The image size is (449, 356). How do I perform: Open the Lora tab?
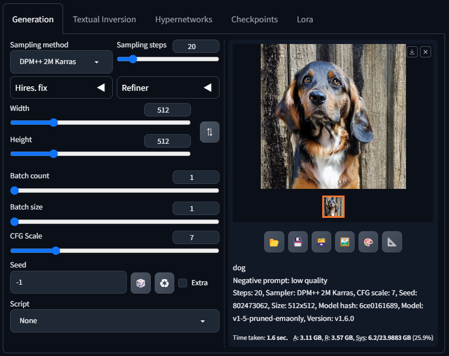click(305, 19)
